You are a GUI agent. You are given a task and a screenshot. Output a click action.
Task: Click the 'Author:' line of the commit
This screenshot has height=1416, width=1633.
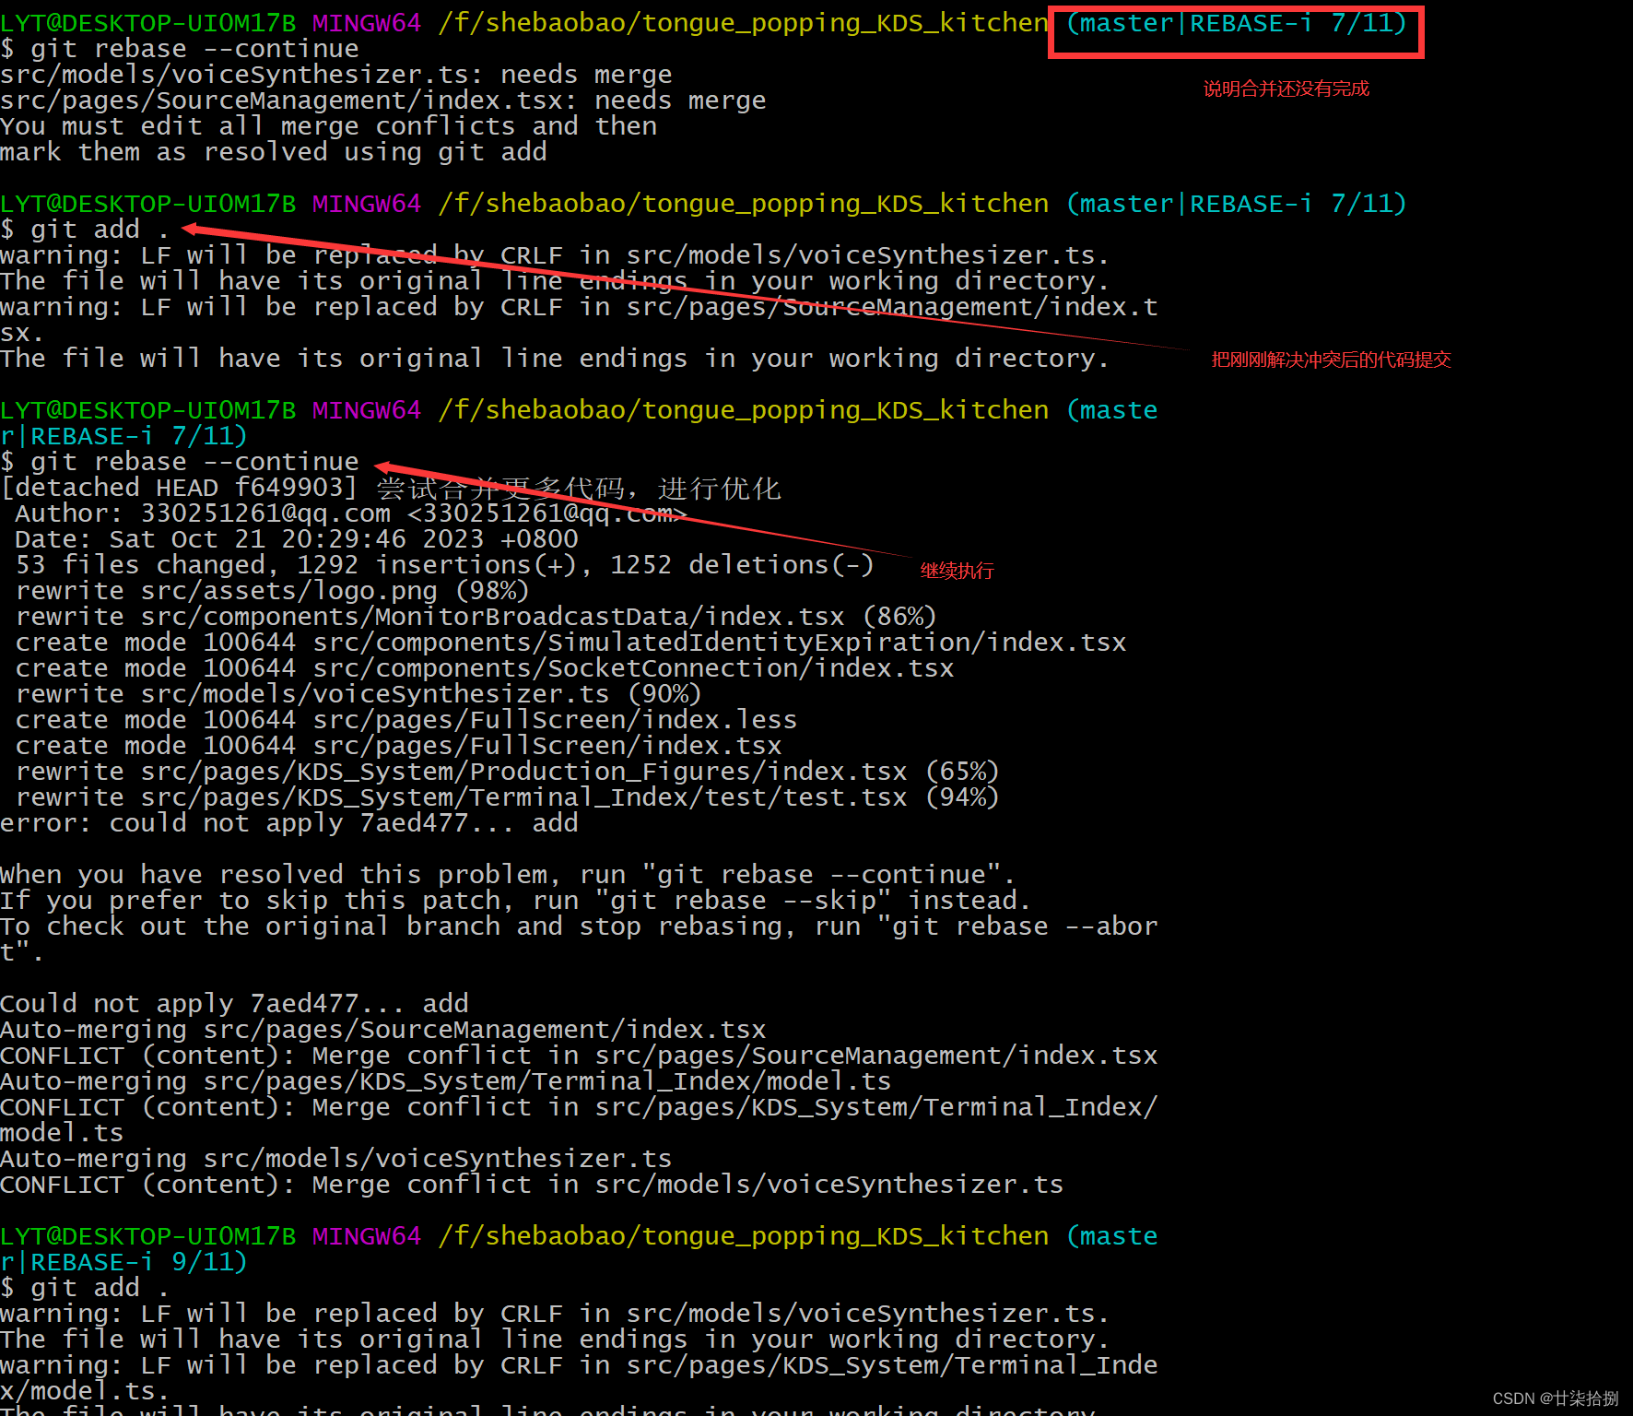tap(351, 513)
